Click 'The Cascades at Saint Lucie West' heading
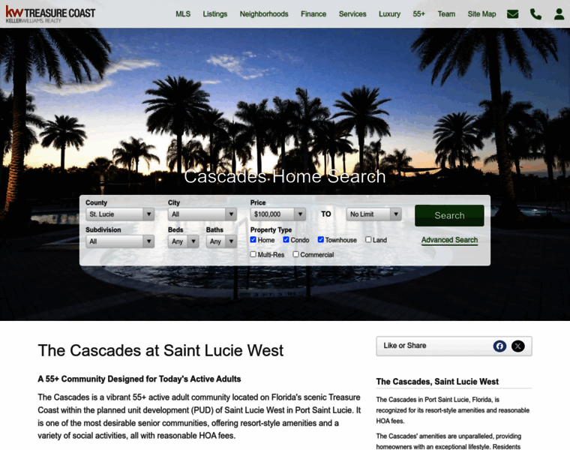Image resolution: width=570 pixels, height=450 pixels. pyautogui.click(x=160, y=351)
